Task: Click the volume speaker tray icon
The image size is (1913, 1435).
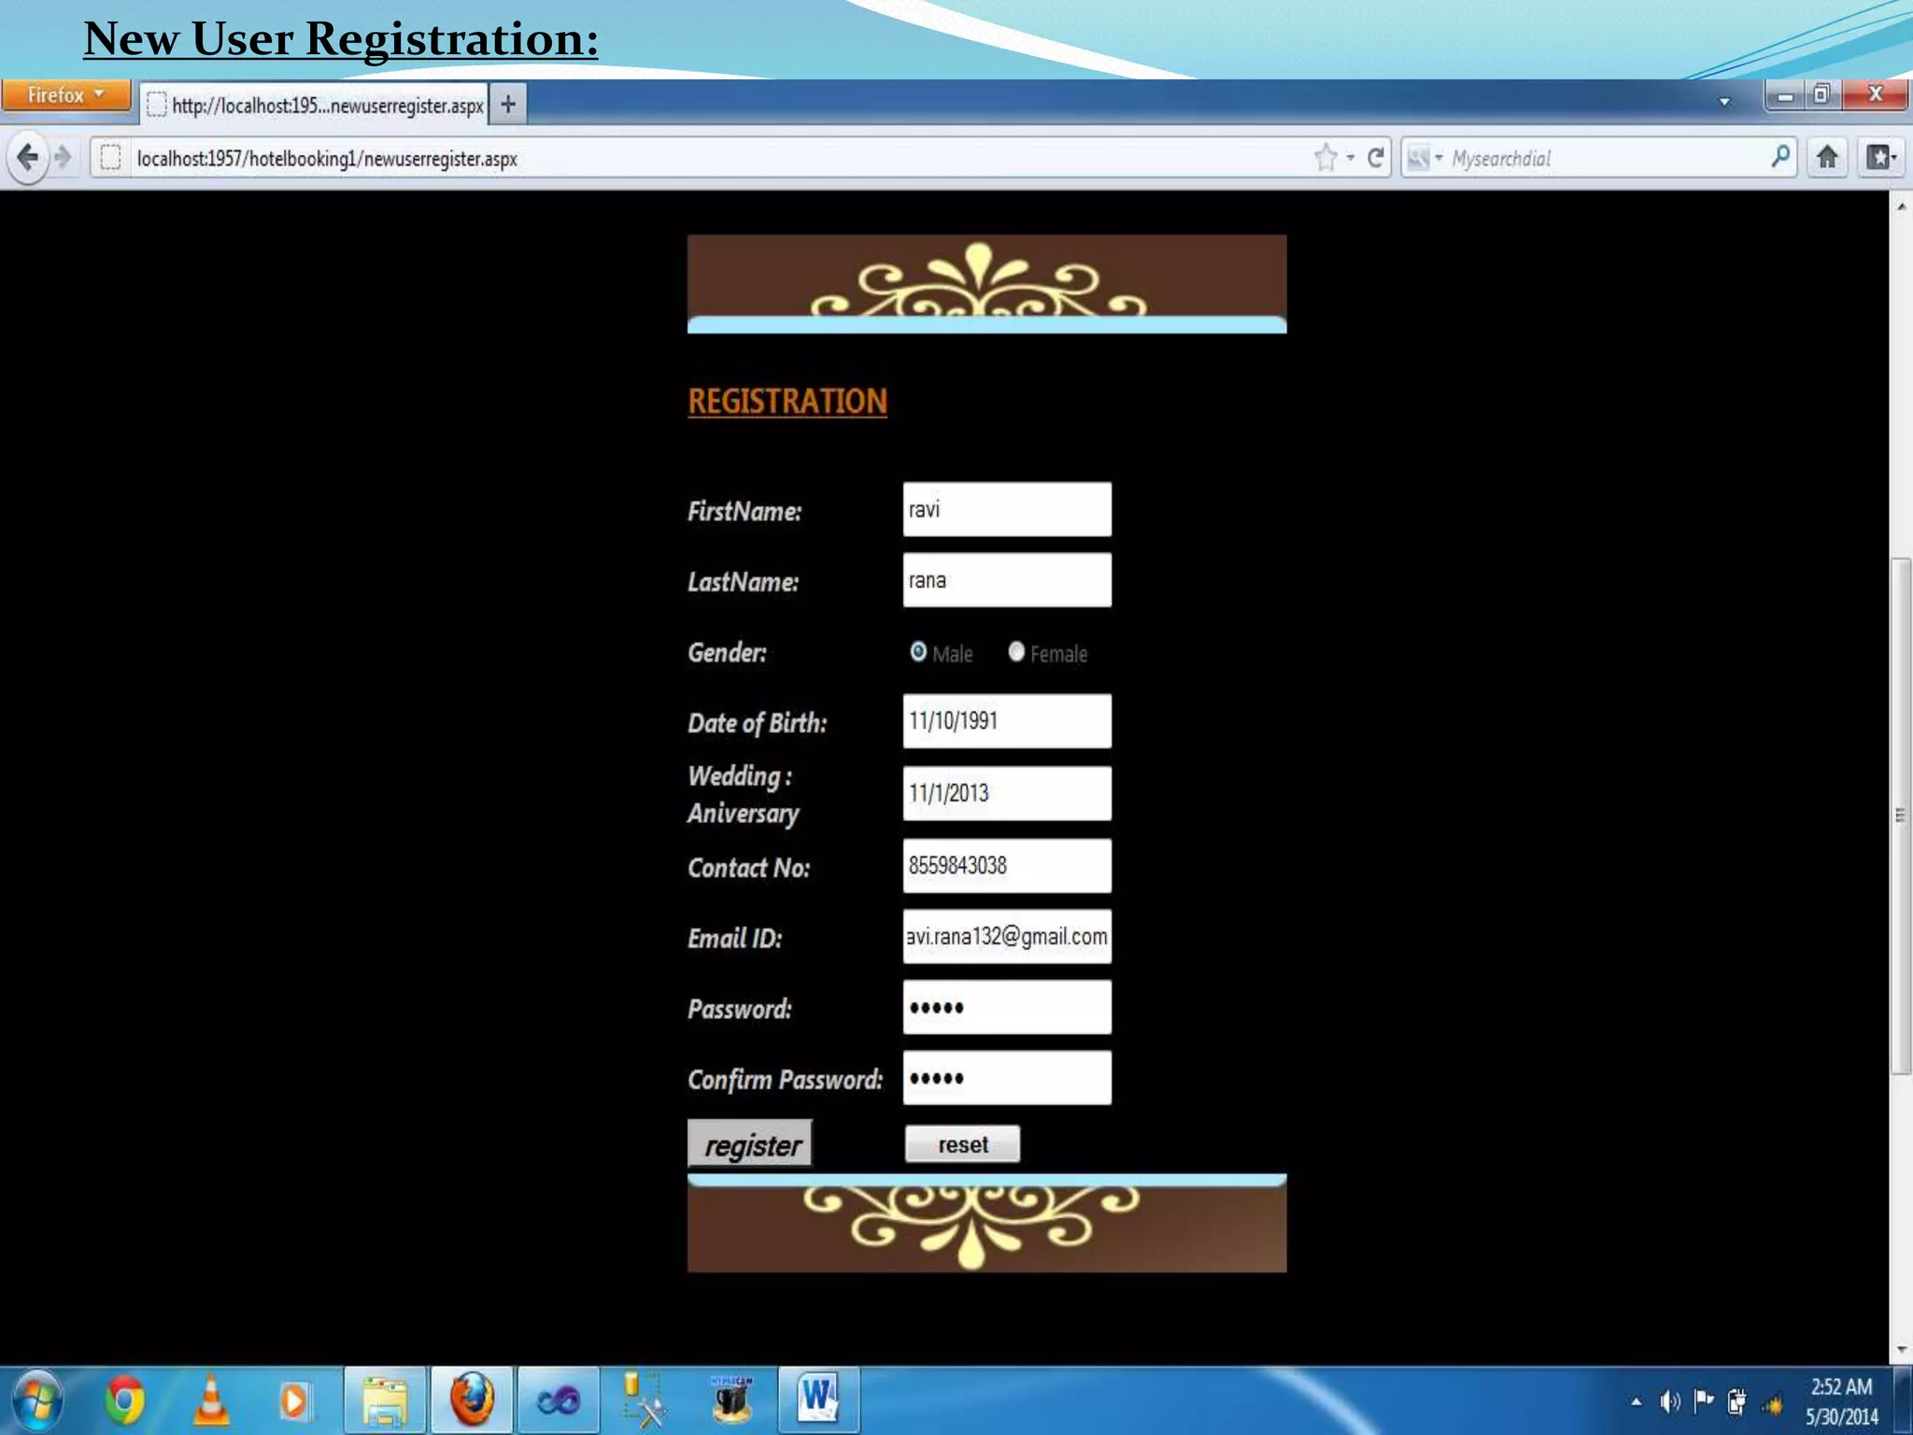Action: click(1669, 1401)
